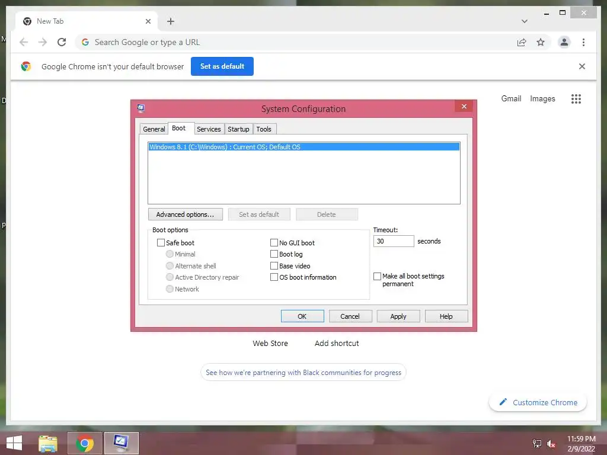Open the Web Store shortcut

(270, 343)
